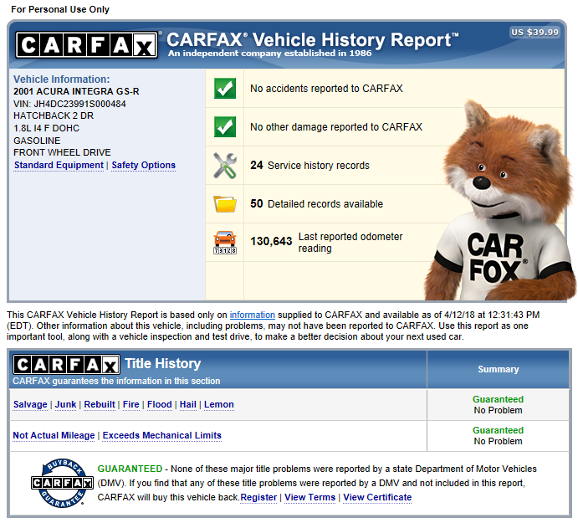Follow the 'information' link in the disclaimer
This screenshot has height=523, width=578.
pyautogui.click(x=252, y=315)
